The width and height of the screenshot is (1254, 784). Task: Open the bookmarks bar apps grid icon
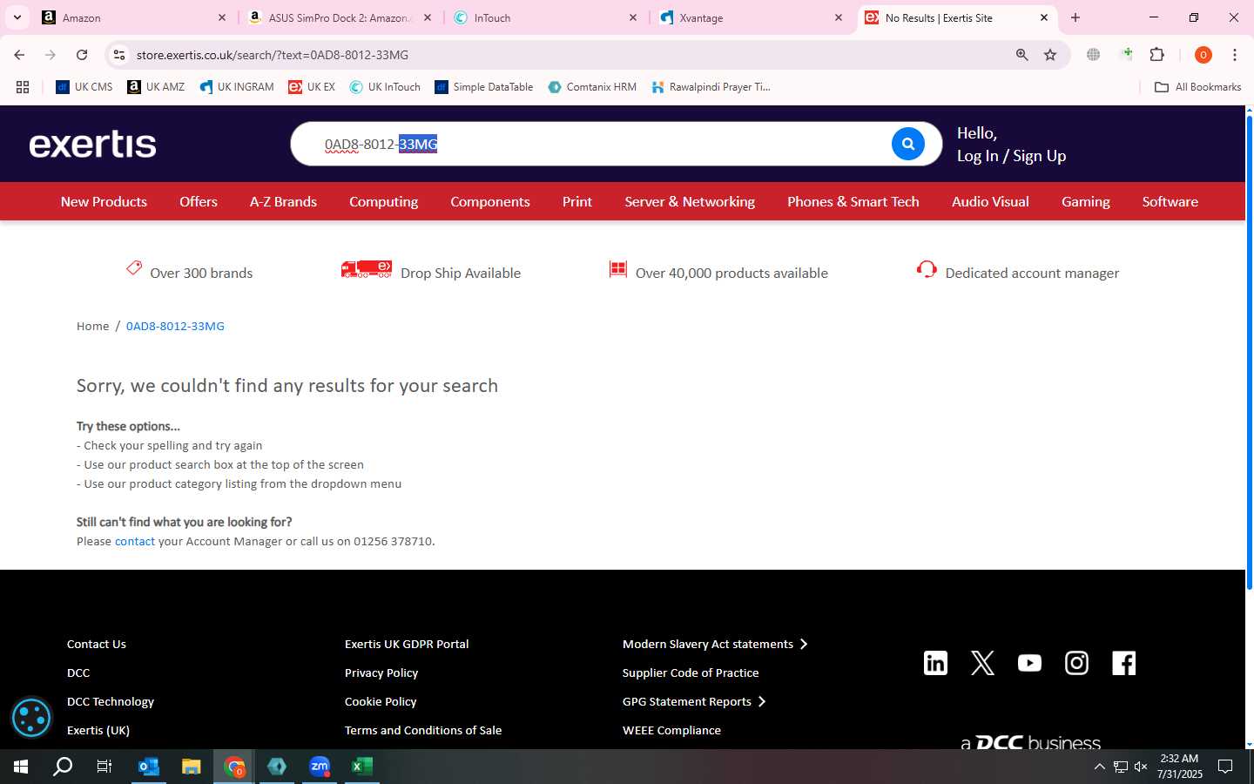(x=23, y=87)
